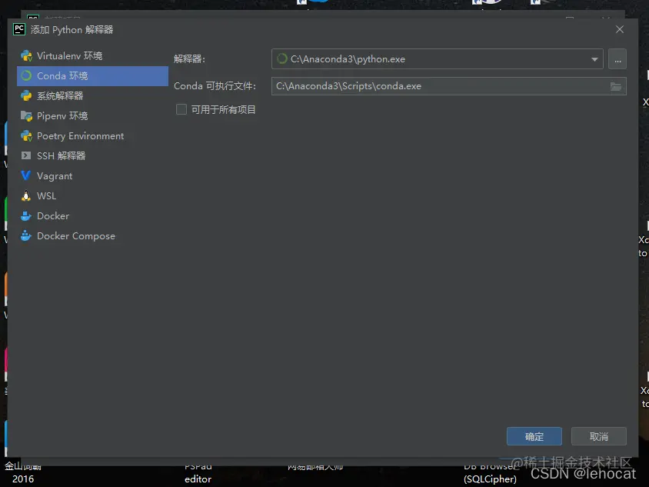
Task: Choose 系统解释器 option
Action: [92, 96]
